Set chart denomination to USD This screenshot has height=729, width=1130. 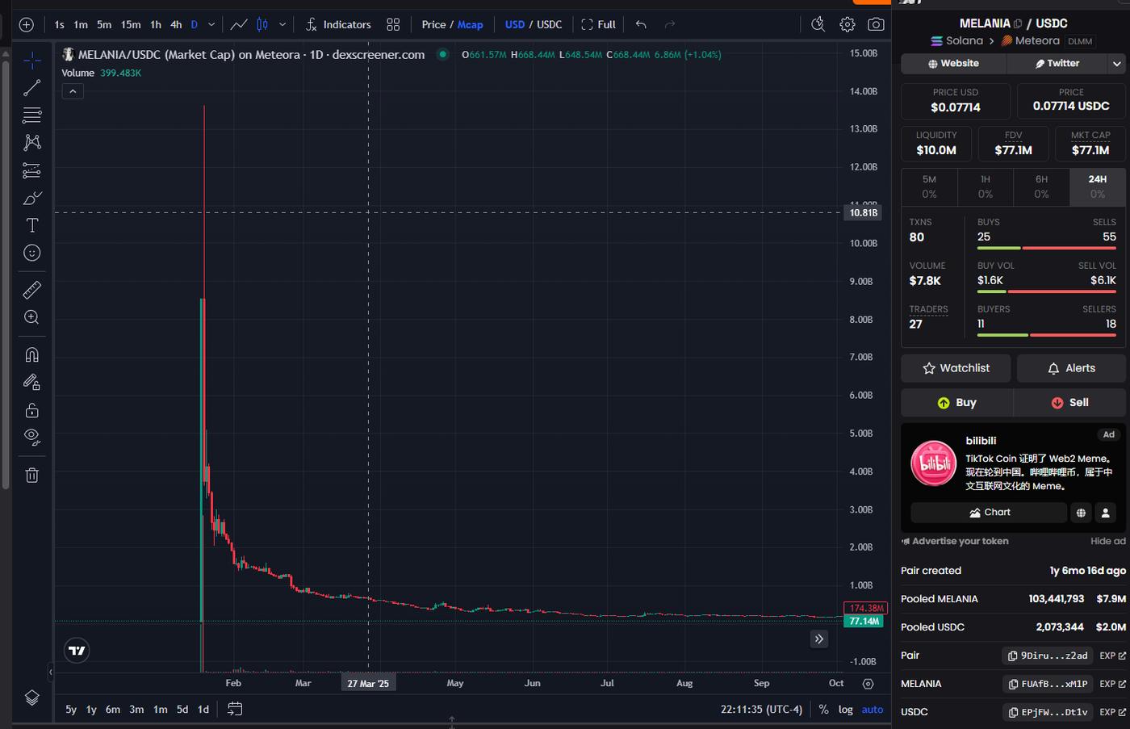[515, 24]
